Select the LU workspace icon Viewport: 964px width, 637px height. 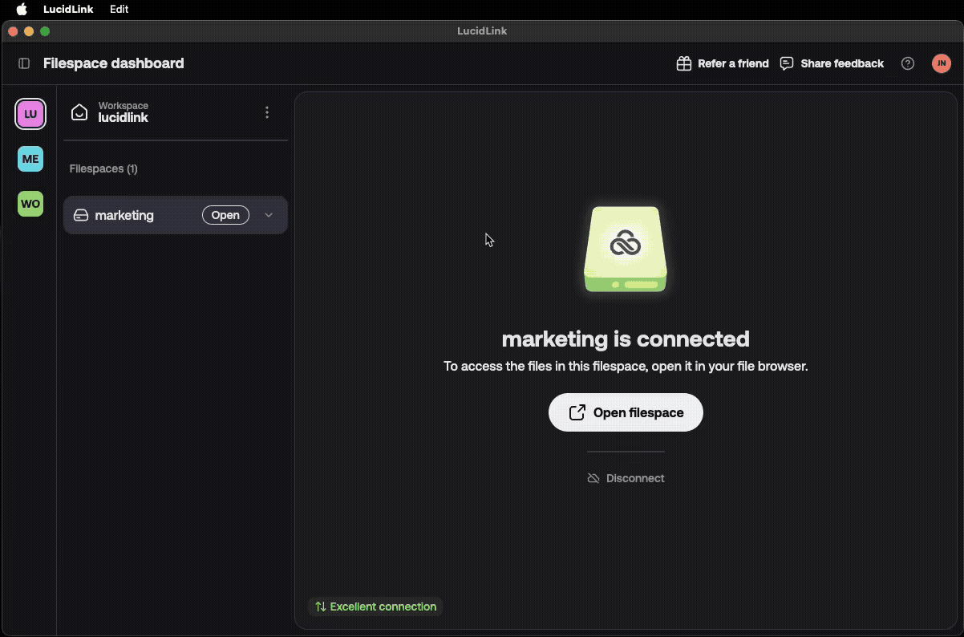point(30,114)
